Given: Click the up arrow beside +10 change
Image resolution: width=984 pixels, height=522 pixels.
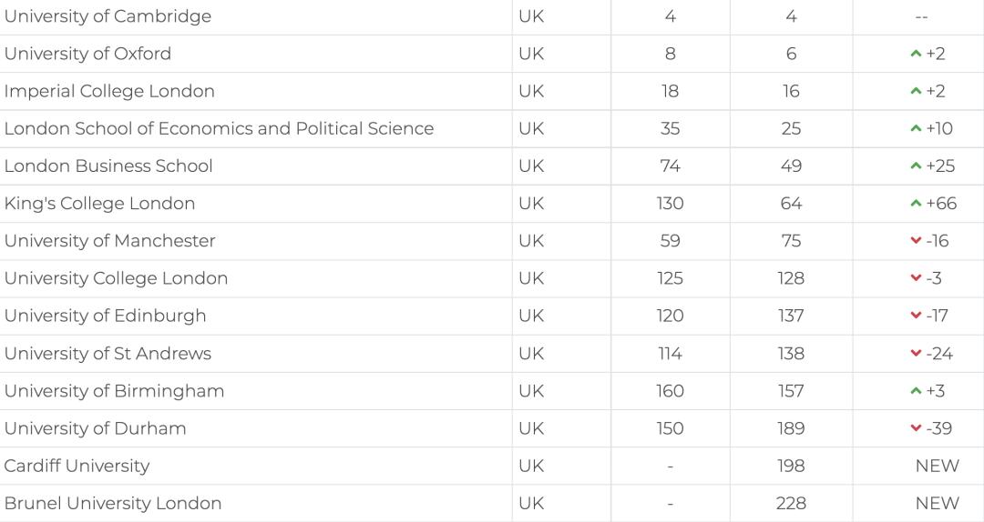Looking at the screenshot, I should coord(916,129).
